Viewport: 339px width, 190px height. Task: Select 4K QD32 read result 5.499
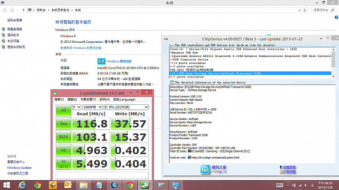(91, 164)
